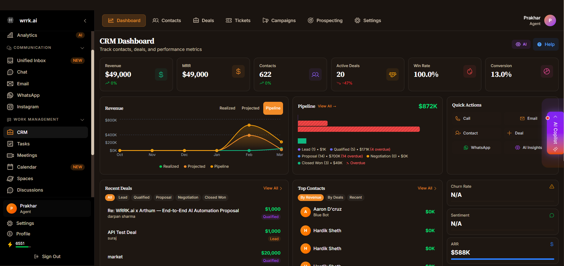Click the Call phone icon in Quick Actions
The height and width of the screenshot is (266, 564).
pos(458,119)
